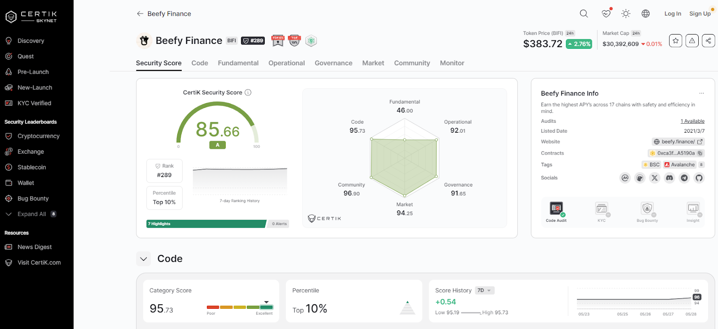The width and height of the screenshot is (718, 329).
Task: Switch to the Market tab
Action: coord(373,63)
